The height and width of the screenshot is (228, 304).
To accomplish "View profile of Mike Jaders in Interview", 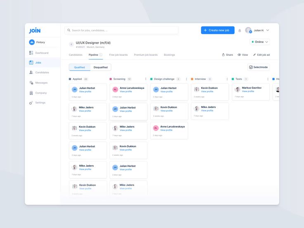I will [x=207, y=111].
